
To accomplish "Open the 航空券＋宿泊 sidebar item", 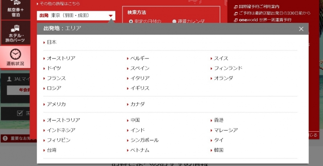I will click(x=15, y=10).
